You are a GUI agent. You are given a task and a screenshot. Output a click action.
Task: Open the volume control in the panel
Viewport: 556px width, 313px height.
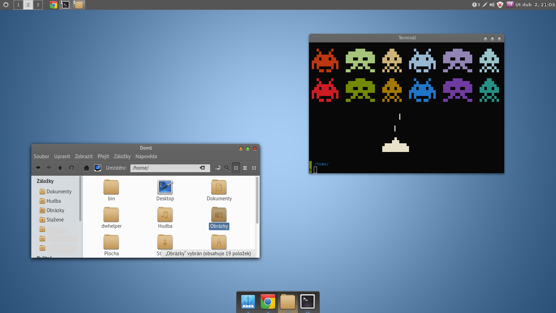tap(492, 5)
